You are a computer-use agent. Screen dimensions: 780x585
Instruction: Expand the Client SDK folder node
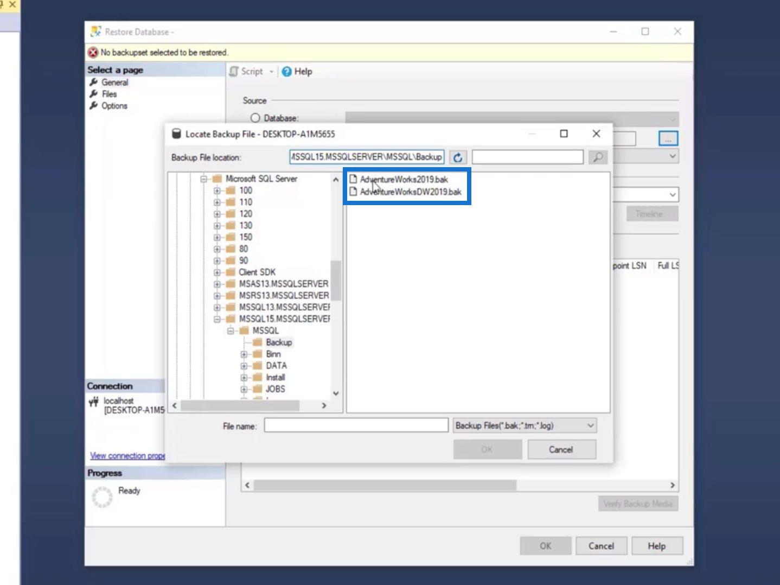[x=217, y=272]
